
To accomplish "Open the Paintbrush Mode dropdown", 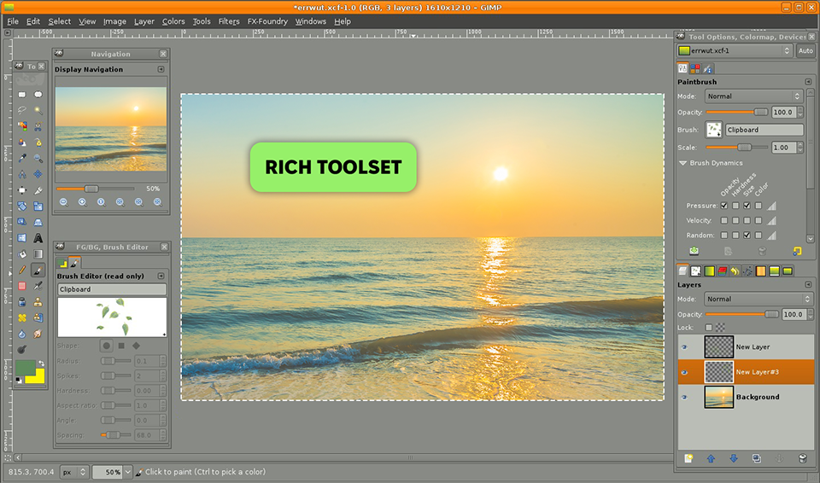I will [x=753, y=96].
